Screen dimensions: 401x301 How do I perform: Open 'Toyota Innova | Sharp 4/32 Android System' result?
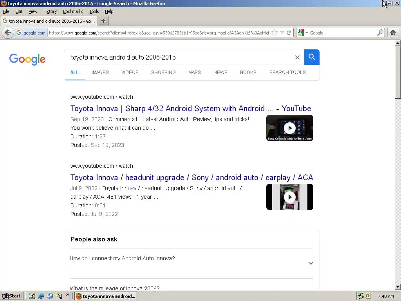(191, 109)
